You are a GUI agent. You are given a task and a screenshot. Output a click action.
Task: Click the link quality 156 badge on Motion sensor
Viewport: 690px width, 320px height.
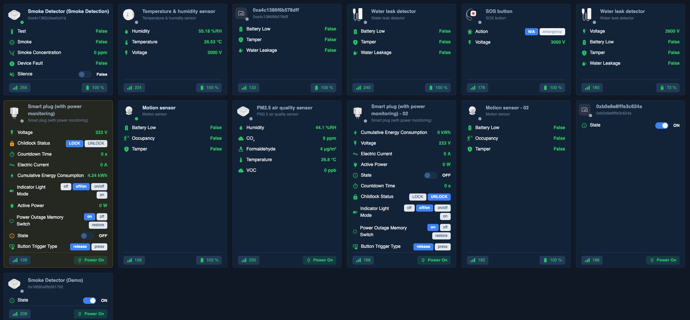coord(134,260)
